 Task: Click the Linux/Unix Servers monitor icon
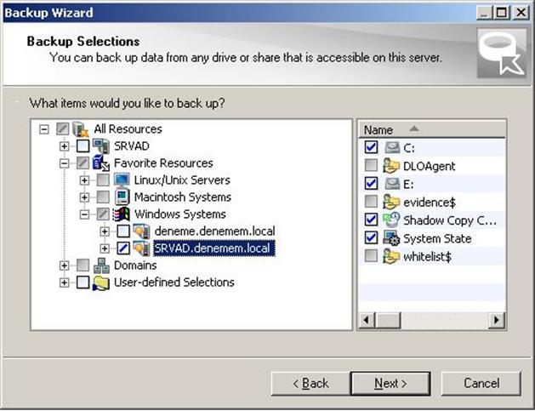click(122, 180)
